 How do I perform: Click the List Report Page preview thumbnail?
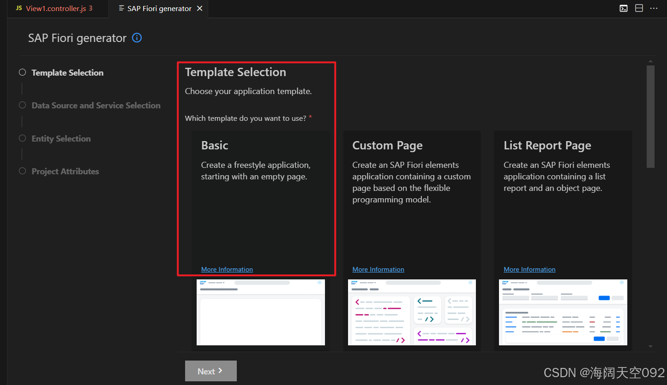563,312
